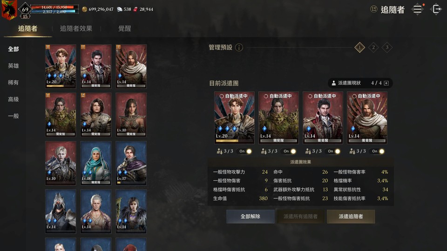Click the 派遣追隨者 button

click(351, 216)
